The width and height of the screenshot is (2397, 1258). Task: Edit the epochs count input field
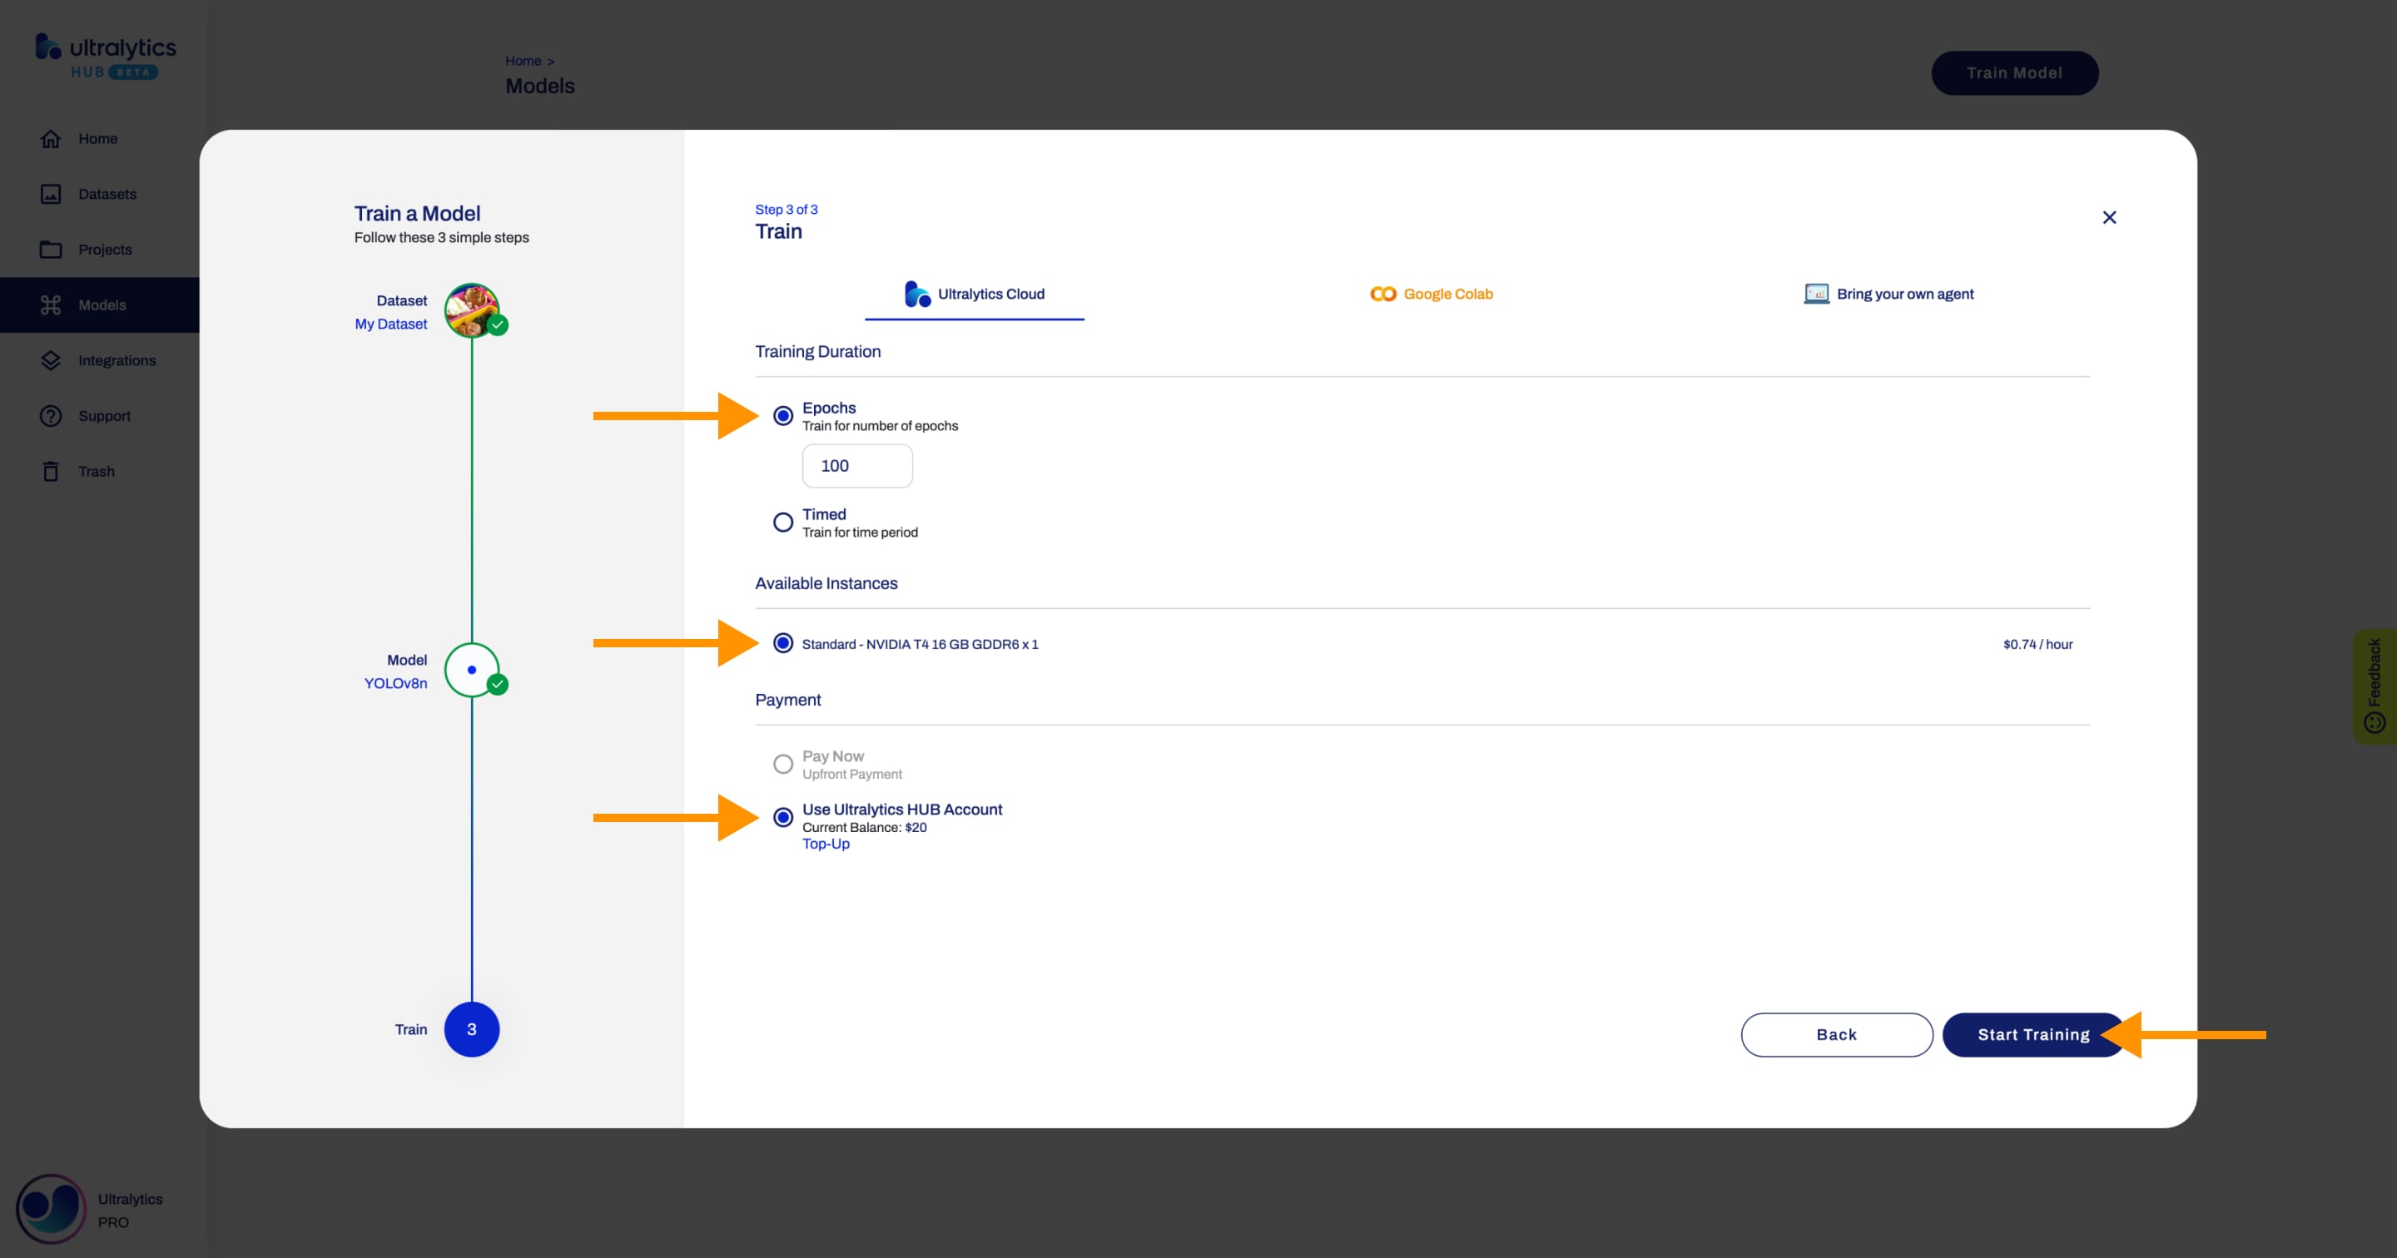[856, 464]
